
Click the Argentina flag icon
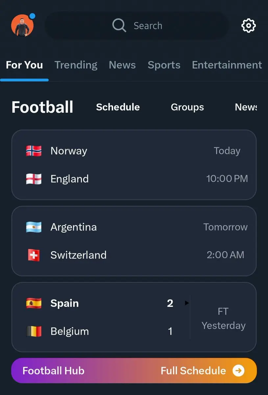[34, 227]
